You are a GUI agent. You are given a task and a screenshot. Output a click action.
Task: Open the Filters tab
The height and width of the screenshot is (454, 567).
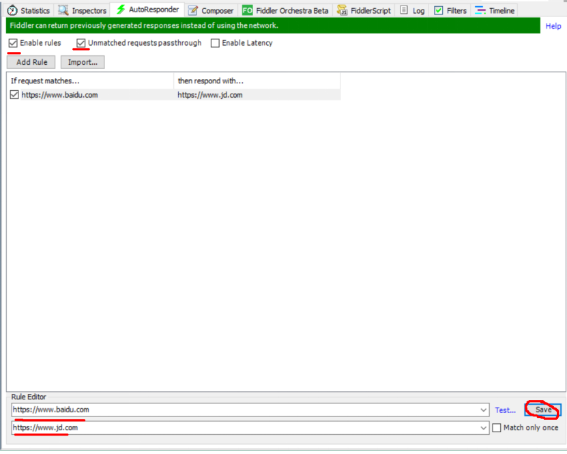pyautogui.click(x=450, y=10)
